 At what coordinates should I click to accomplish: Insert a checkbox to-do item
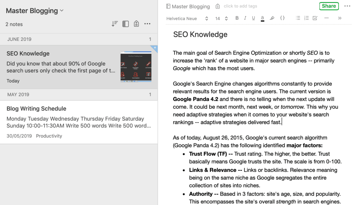315,18
